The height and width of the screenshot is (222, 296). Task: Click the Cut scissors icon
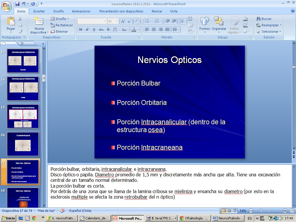tap(20, 19)
